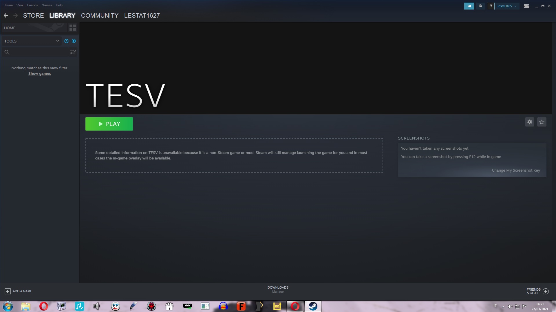This screenshot has width=556, height=312.
Task: Open the Windows Start menu
Action: click(8, 306)
